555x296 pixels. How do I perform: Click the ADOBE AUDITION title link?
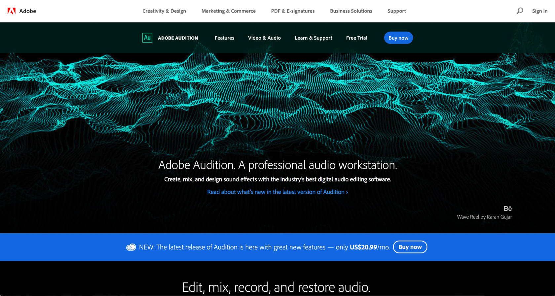[178, 38]
